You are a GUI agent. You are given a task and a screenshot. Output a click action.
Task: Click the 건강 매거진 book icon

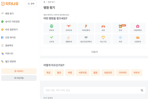(x=2, y=37)
